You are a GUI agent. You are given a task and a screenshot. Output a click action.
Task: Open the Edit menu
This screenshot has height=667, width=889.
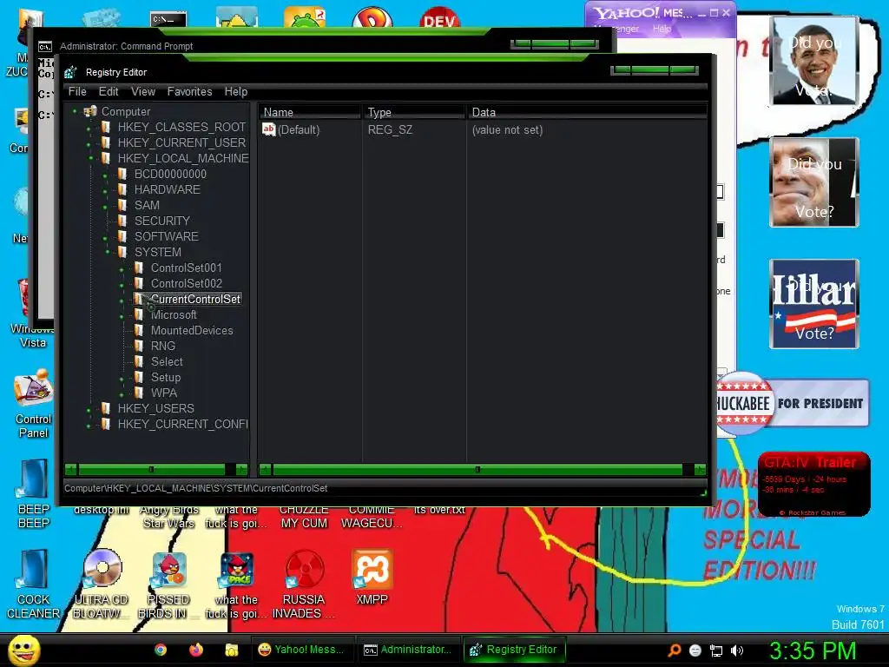[109, 91]
